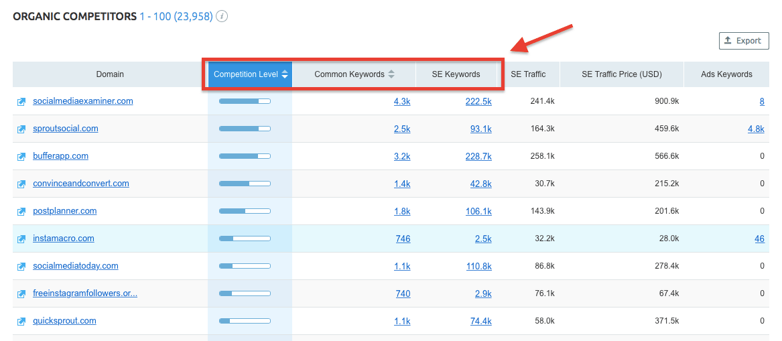Open external link icon for socialmediaexaminer.com

(21, 102)
